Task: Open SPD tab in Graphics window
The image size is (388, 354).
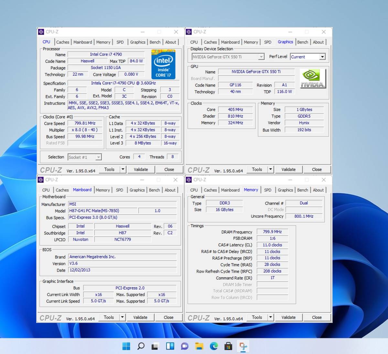Action: click(268, 42)
